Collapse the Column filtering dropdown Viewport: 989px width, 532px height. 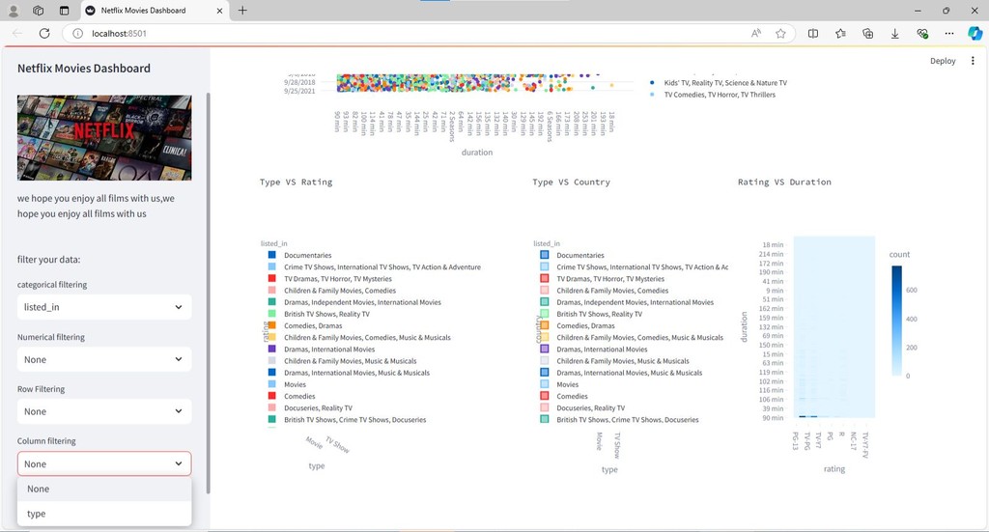104,463
